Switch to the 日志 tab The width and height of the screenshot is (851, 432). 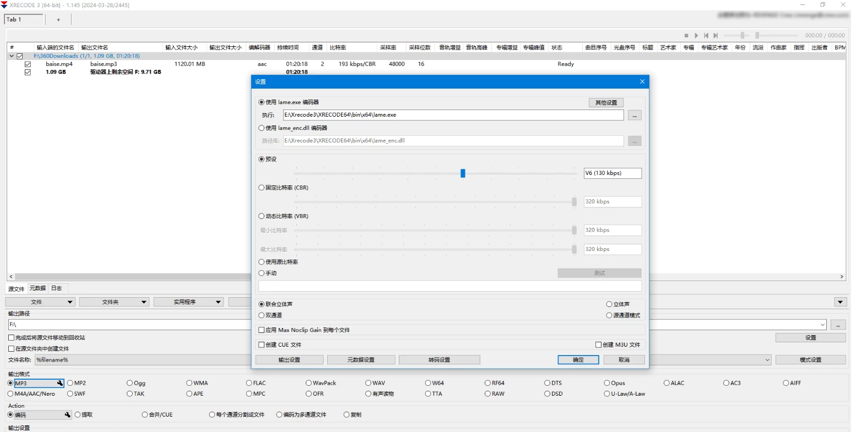click(x=56, y=288)
